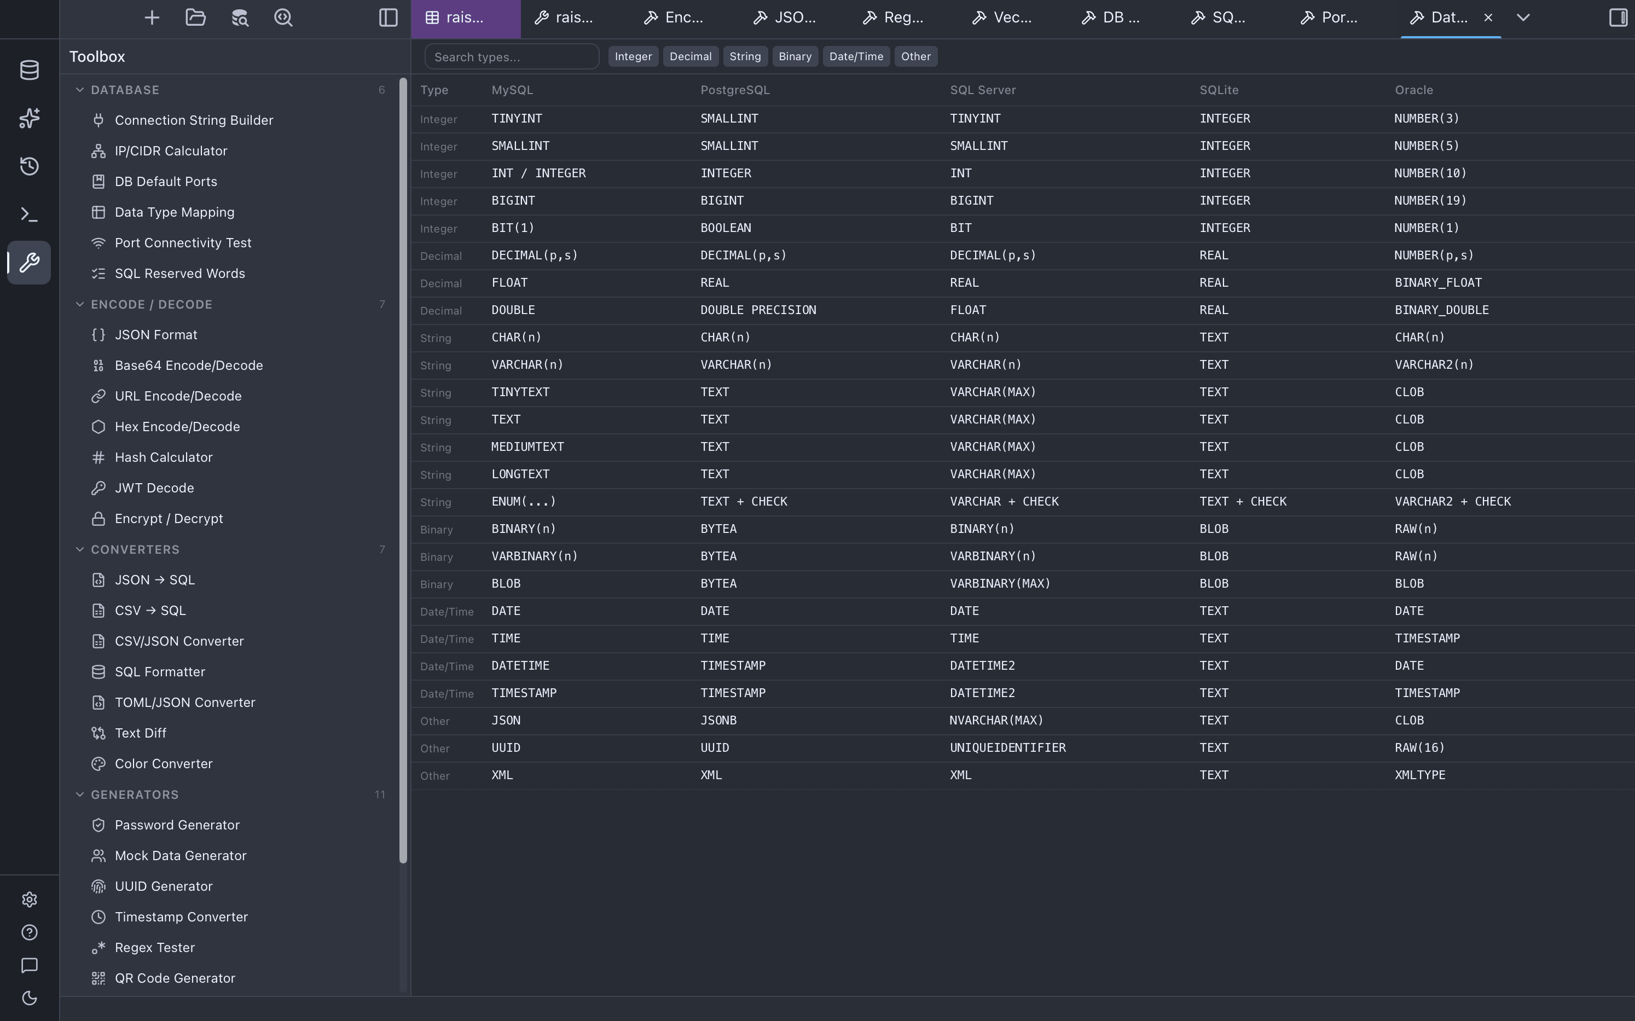The height and width of the screenshot is (1021, 1635).
Task: Click the plus new tab icon
Action: point(152,18)
